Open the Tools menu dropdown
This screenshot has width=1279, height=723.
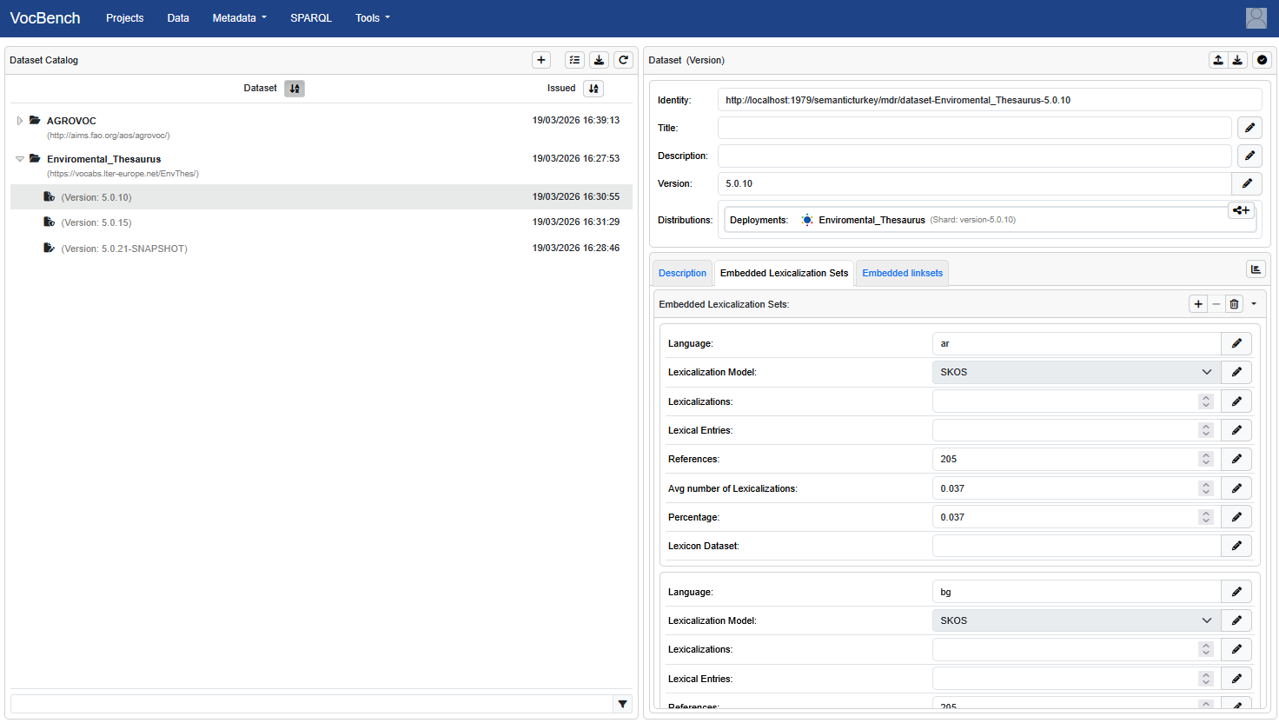click(x=373, y=18)
